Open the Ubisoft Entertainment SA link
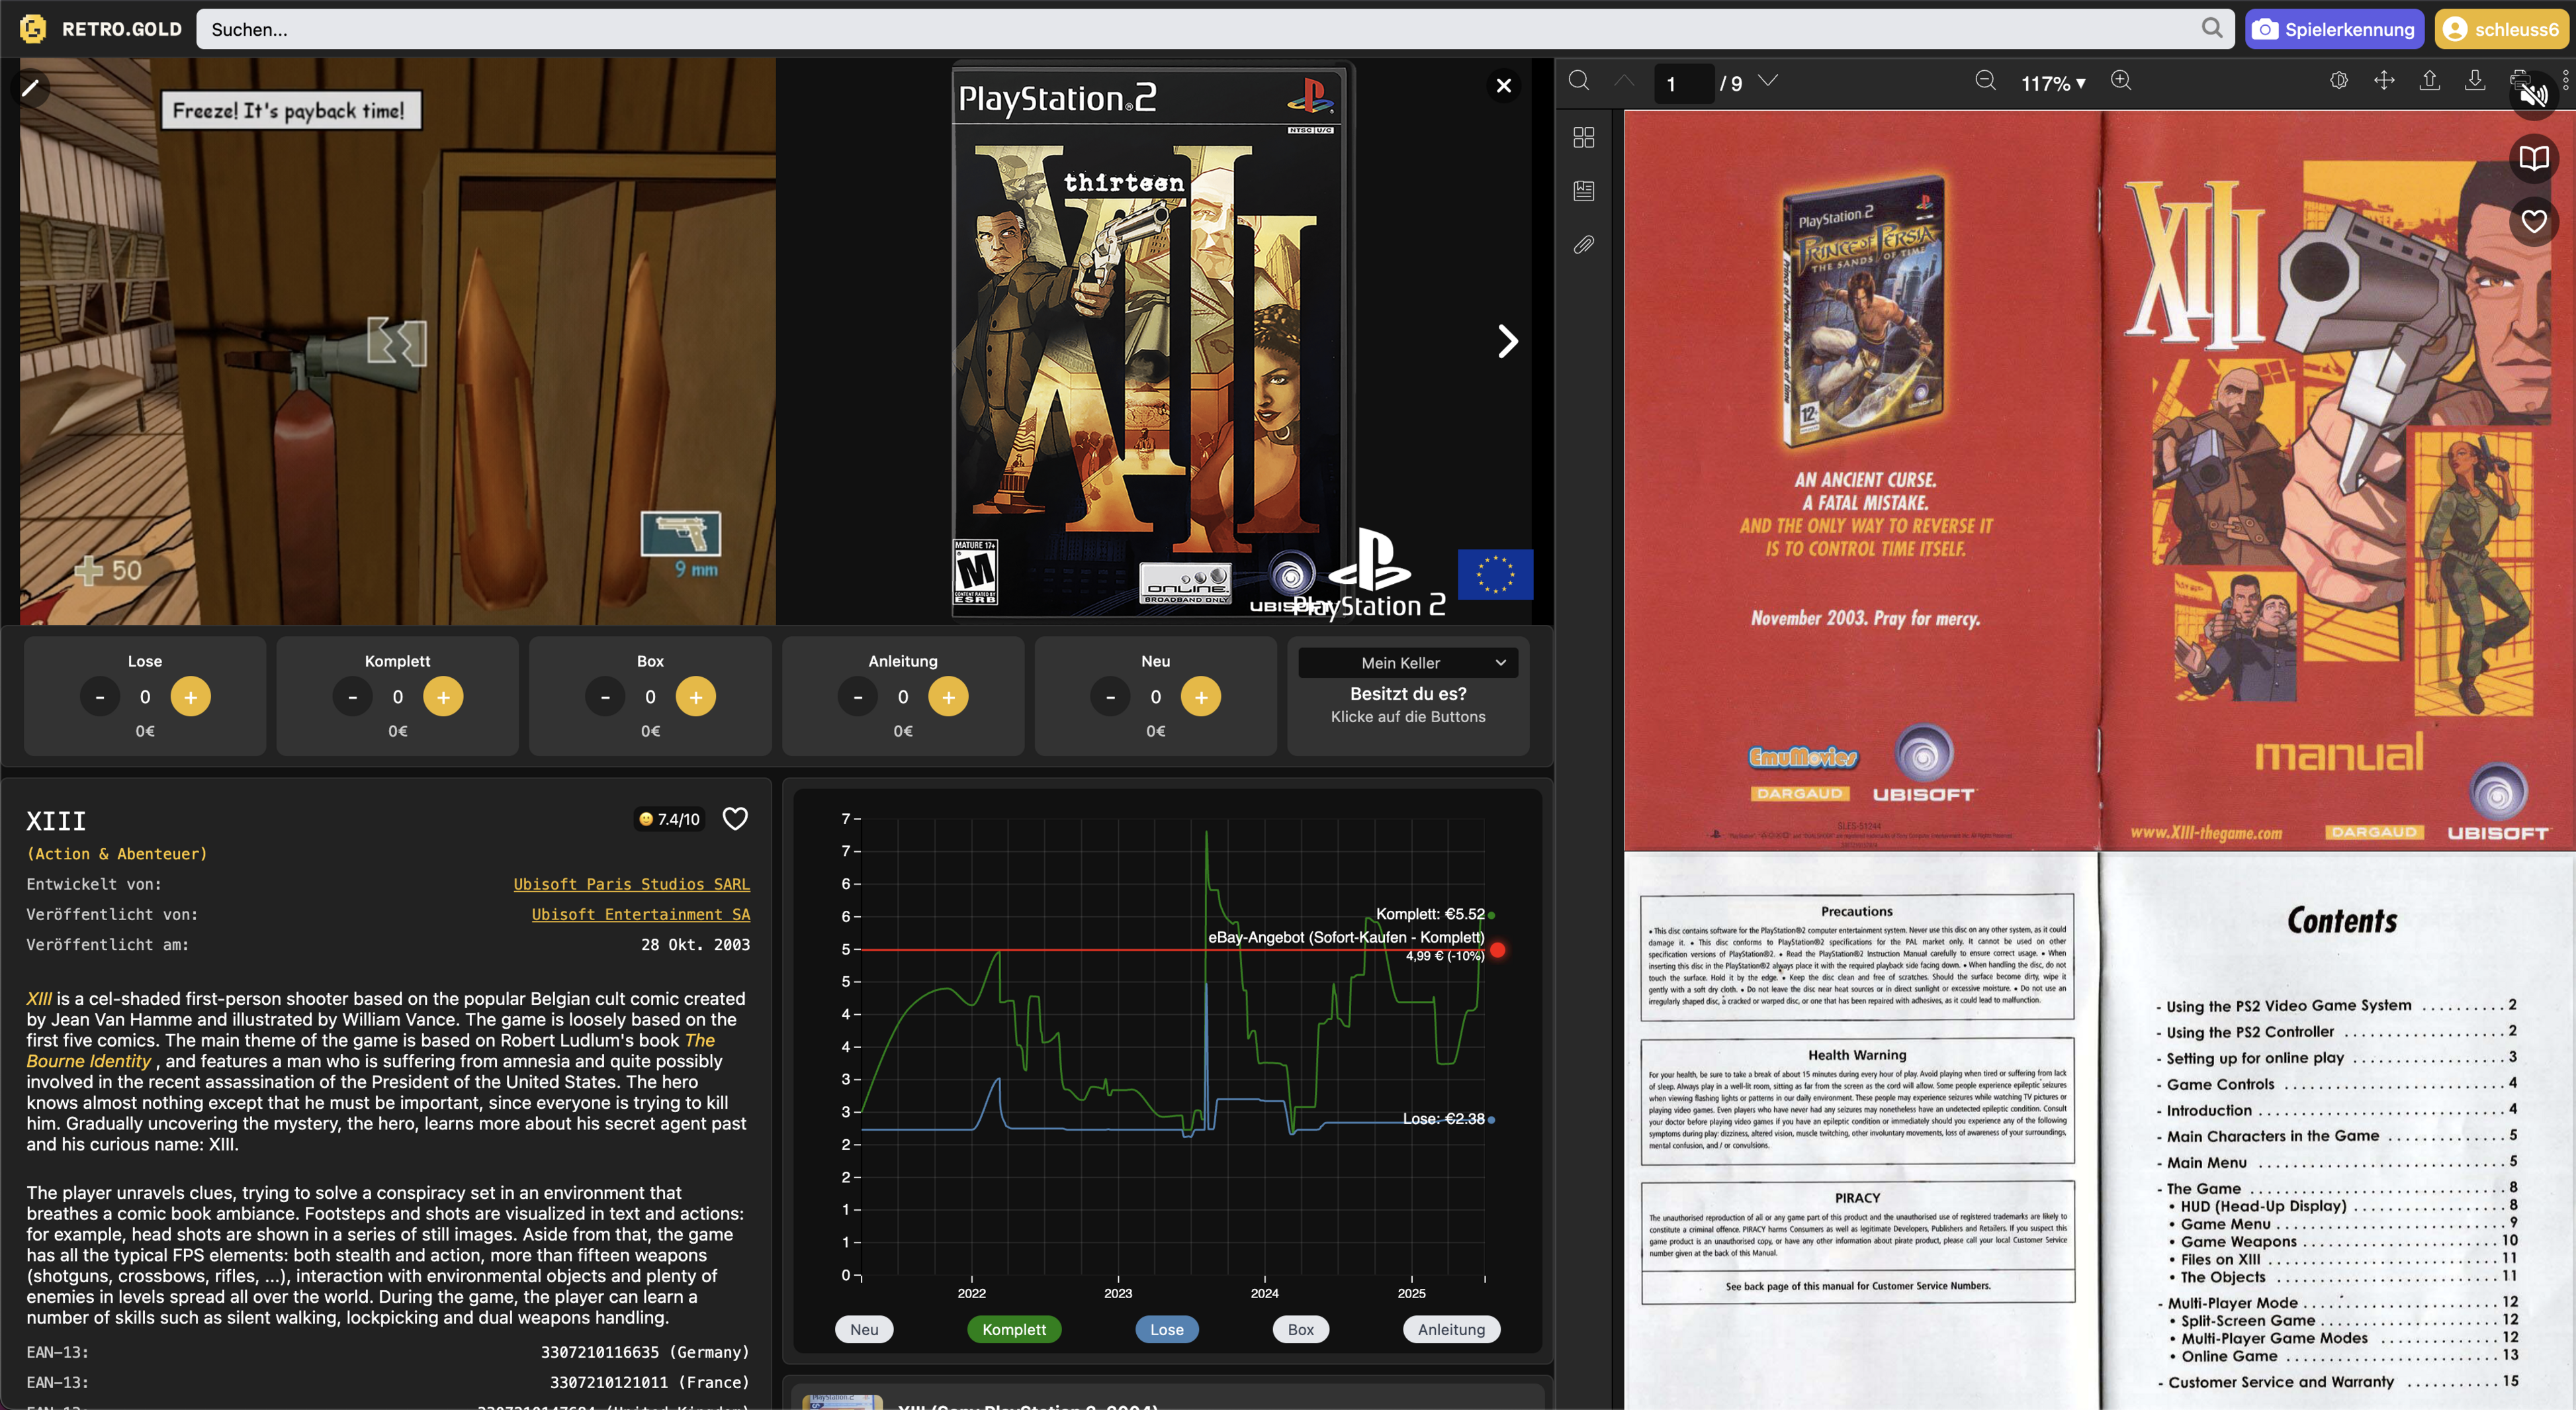The width and height of the screenshot is (2576, 1410). click(x=640, y=915)
